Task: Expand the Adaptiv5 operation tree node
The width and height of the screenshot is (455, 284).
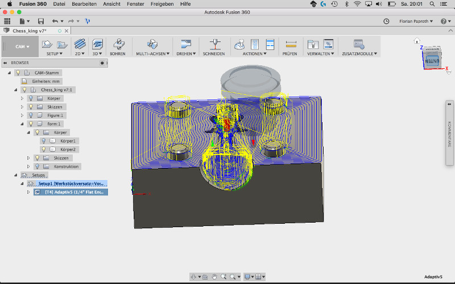Action: pos(28,193)
